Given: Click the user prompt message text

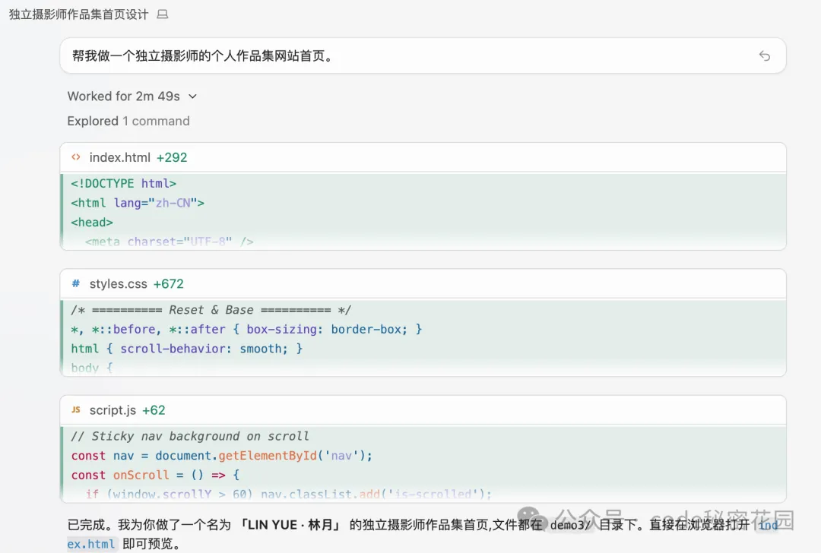Looking at the screenshot, I should (x=202, y=56).
